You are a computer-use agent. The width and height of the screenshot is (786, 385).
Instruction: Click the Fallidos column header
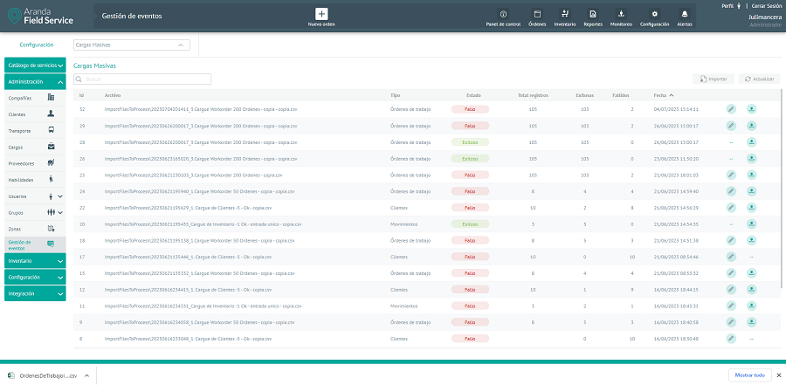(621, 95)
